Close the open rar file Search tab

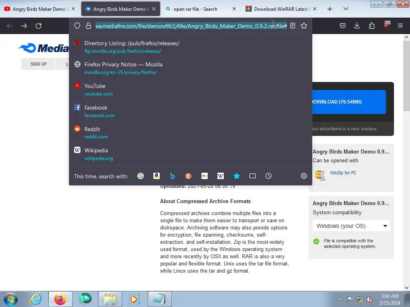tap(234, 9)
